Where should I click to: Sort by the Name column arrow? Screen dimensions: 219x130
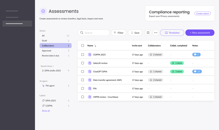click(x=95, y=46)
